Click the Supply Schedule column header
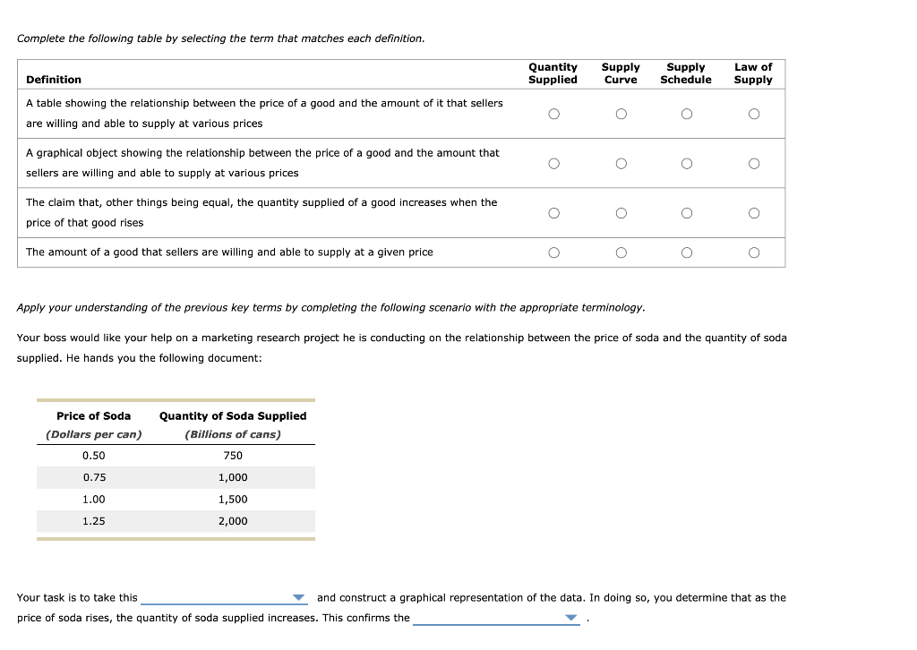 [x=685, y=73]
